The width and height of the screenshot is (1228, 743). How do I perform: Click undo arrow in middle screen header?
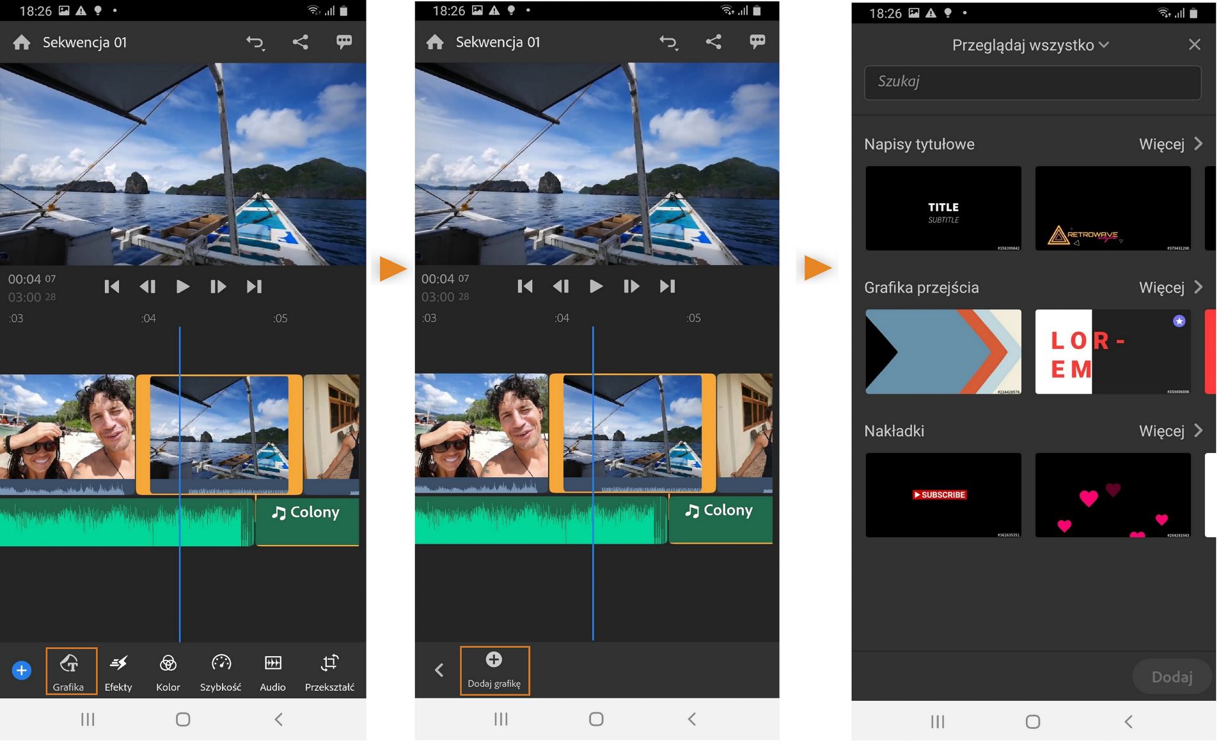point(668,42)
